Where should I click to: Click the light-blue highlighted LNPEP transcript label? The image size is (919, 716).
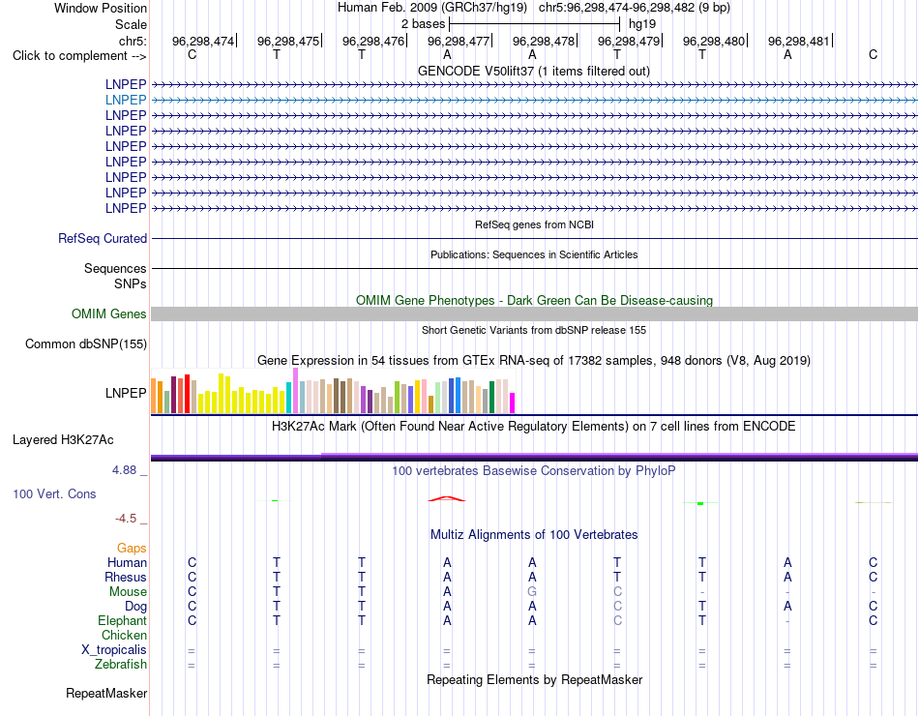126,101
